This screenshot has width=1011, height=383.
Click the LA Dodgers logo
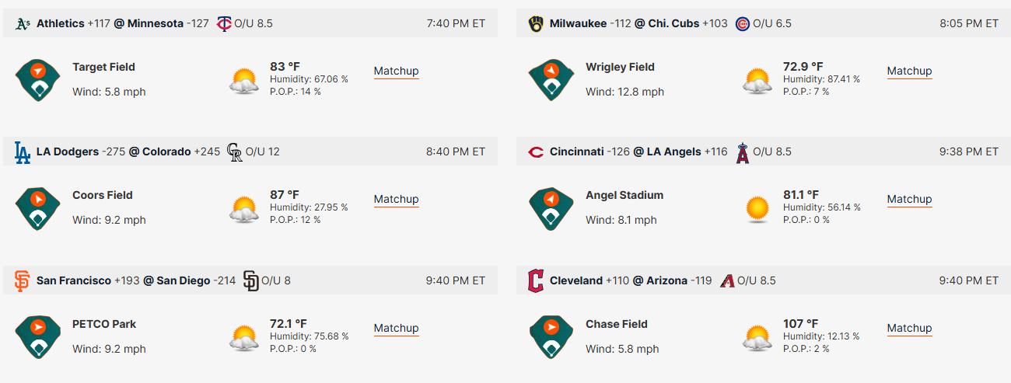(23, 152)
